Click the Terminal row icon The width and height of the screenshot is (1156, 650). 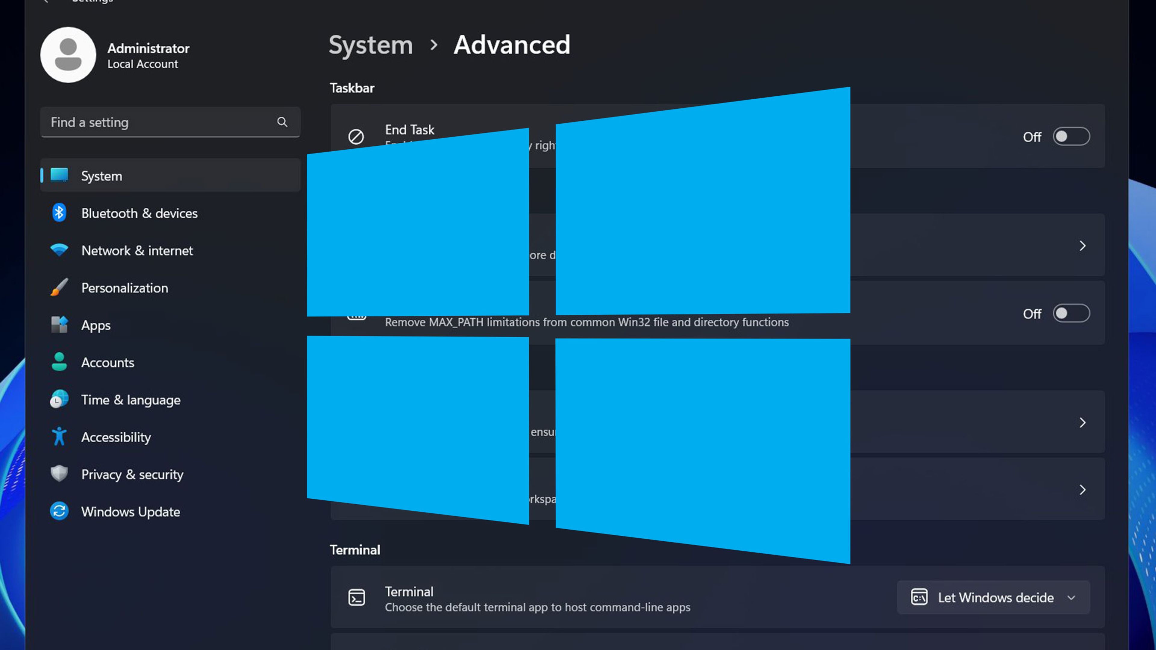point(356,598)
